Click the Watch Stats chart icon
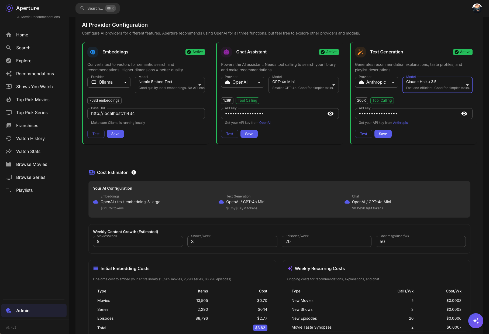489x334 pixels. coord(9,151)
